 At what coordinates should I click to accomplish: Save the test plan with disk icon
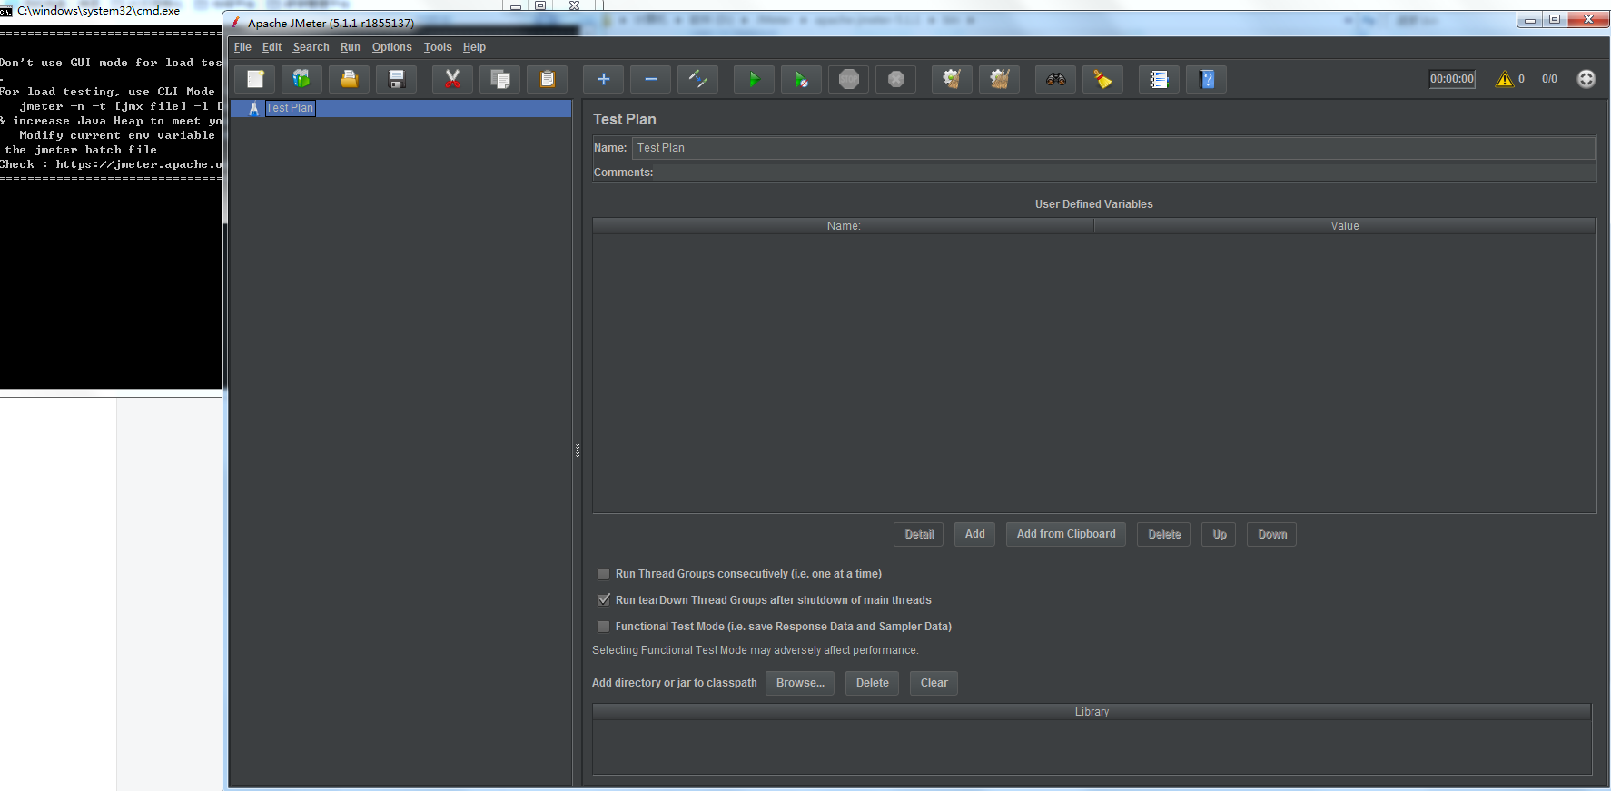pyautogui.click(x=397, y=80)
